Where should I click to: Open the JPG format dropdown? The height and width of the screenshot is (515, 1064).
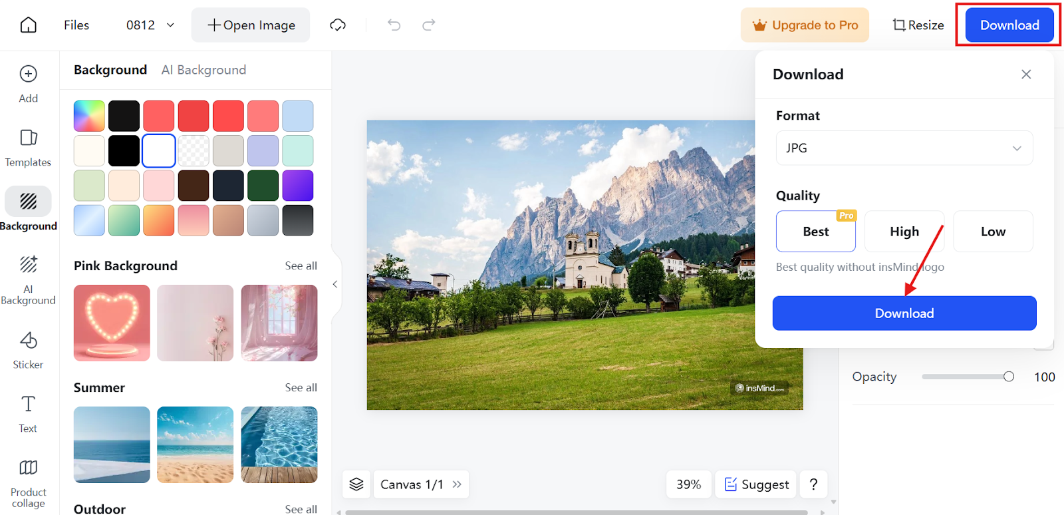pyautogui.click(x=904, y=148)
